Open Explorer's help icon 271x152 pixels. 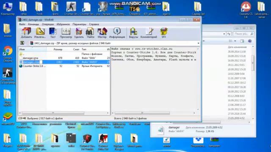pyautogui.click(x=250, y=41)
